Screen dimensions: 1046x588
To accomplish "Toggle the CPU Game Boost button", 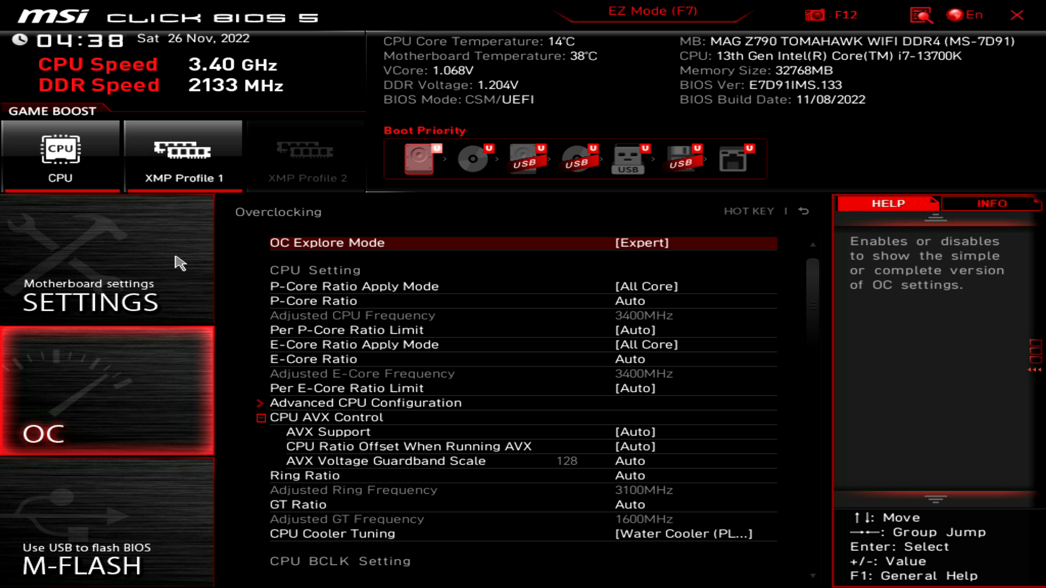I will coord(60,156).
